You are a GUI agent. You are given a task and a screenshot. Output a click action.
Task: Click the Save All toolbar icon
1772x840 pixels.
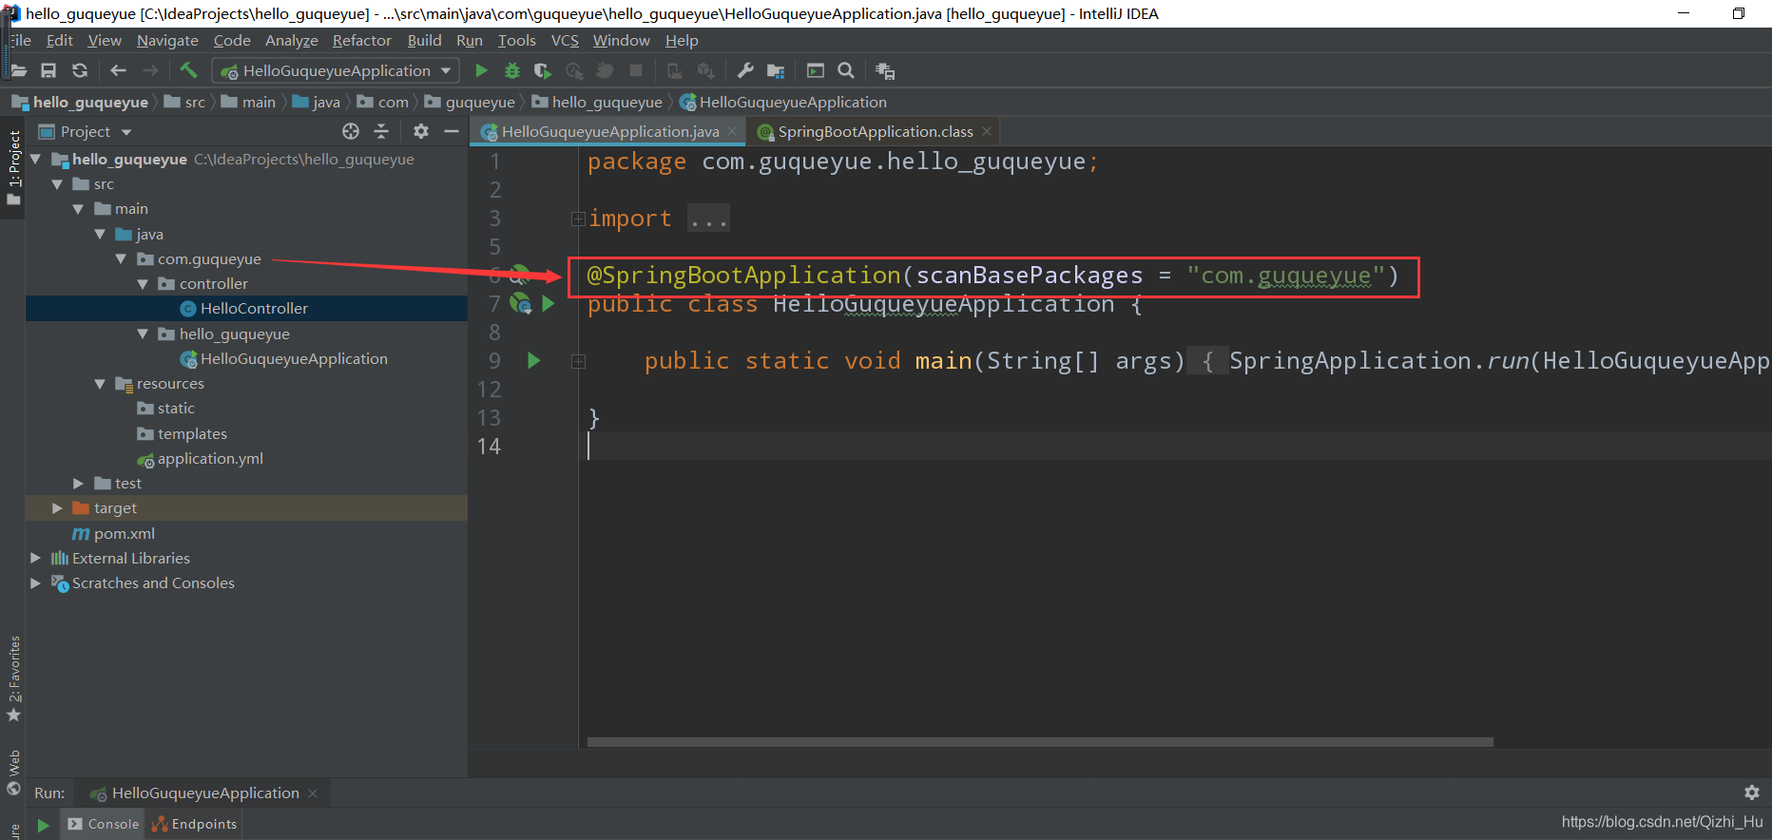pos(48,70)
